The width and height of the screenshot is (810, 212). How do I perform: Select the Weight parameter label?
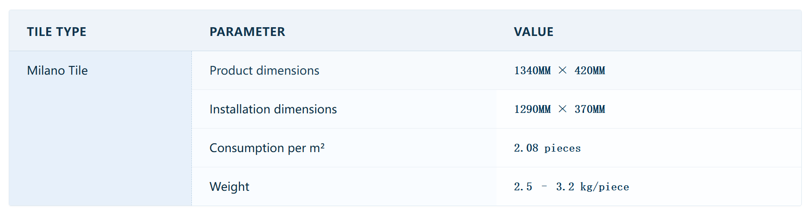click(229, 187)
